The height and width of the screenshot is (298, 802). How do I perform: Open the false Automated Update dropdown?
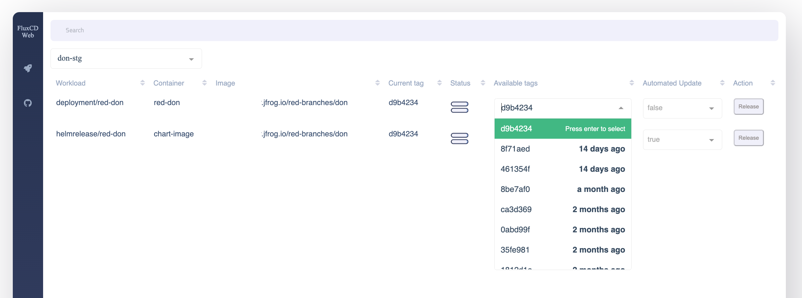coord(682,108)
